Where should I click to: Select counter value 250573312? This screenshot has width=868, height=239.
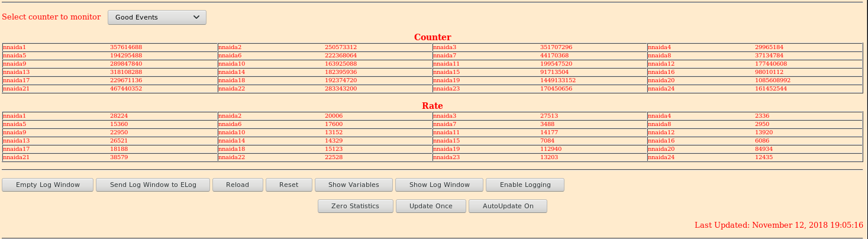(341, 47)
